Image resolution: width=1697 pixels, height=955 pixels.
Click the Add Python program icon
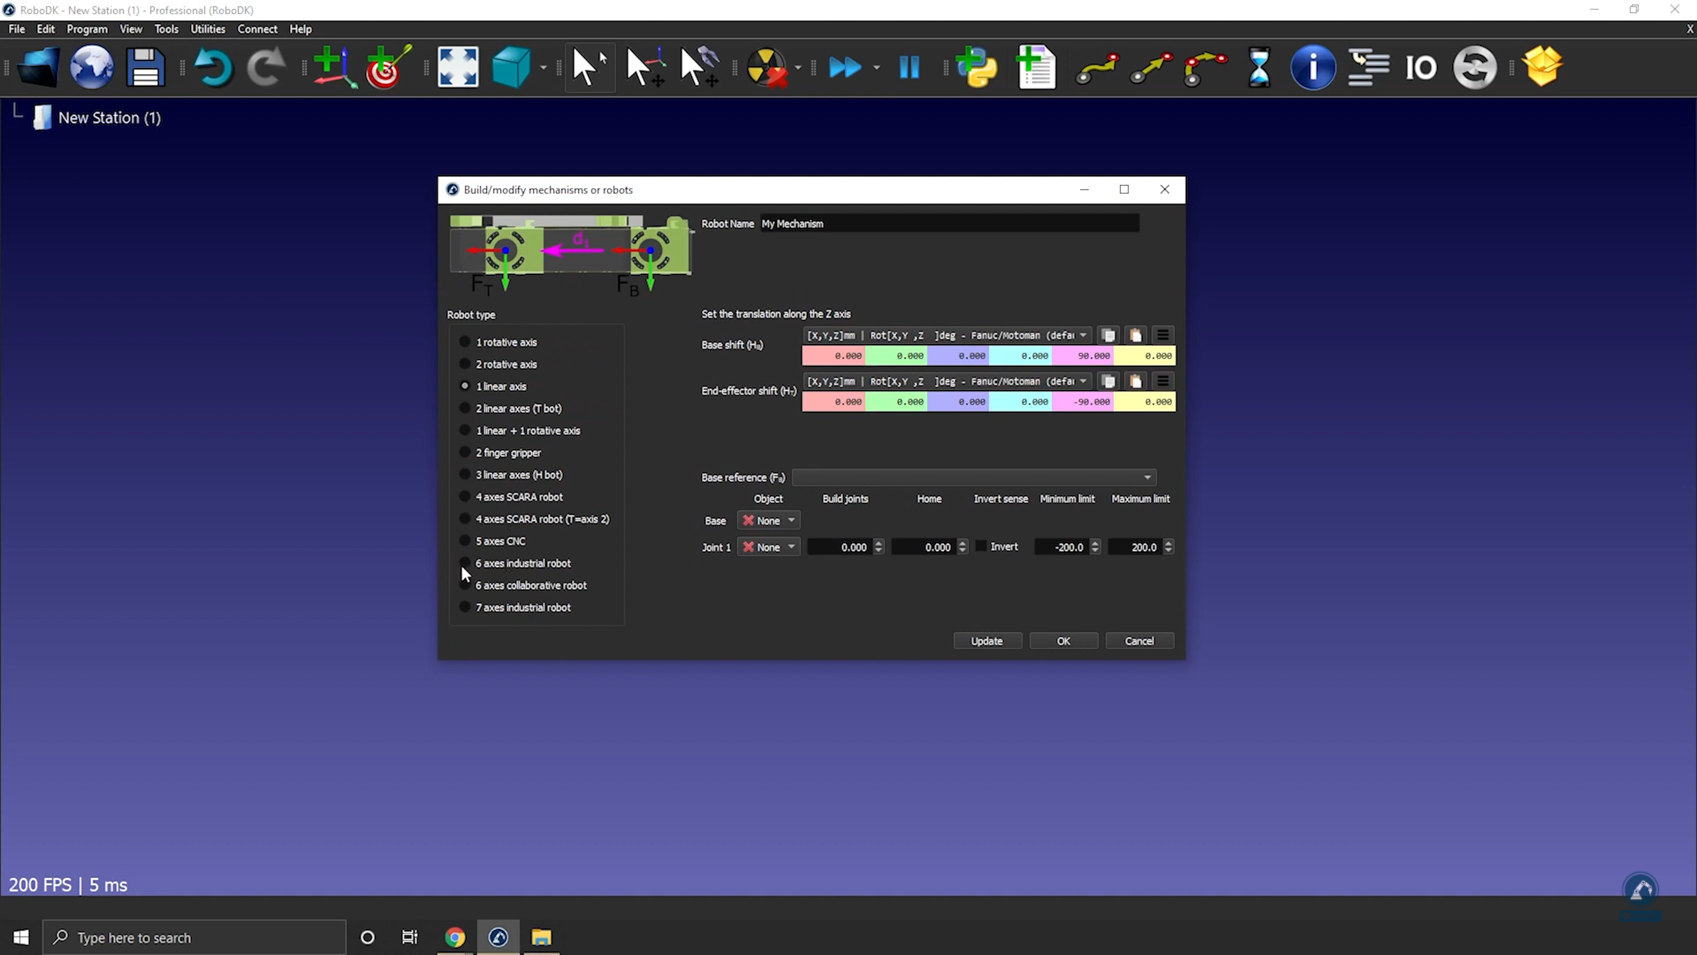point(977,67)
